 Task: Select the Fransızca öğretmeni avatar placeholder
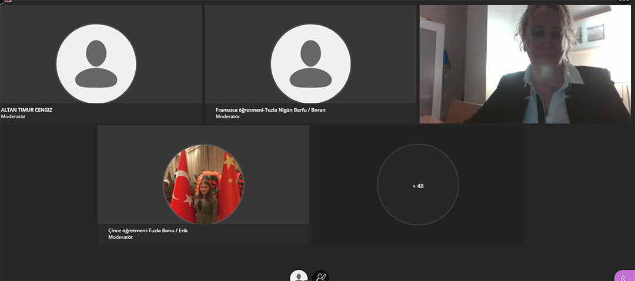click(x=310, y=63)
